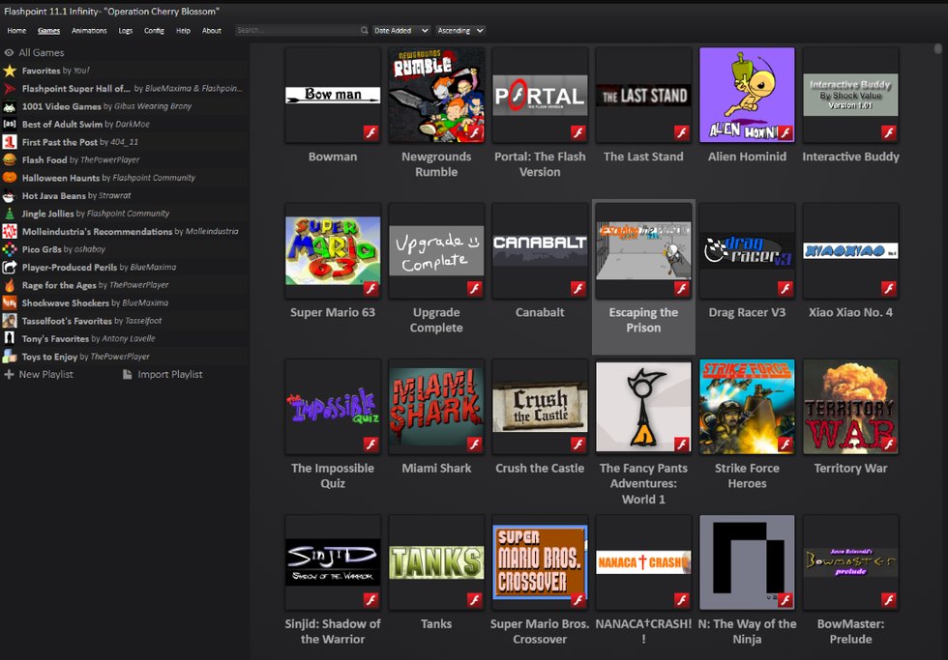Open the Config menu item

coord(154,31)
